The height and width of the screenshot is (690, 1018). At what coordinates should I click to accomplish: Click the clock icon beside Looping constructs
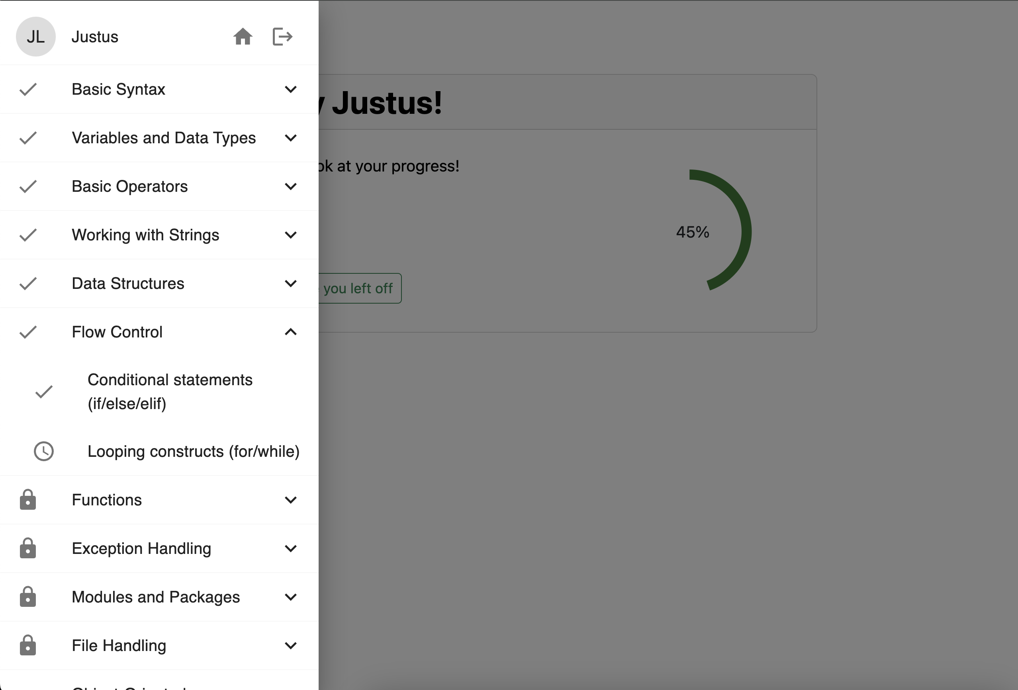[44, 451]
